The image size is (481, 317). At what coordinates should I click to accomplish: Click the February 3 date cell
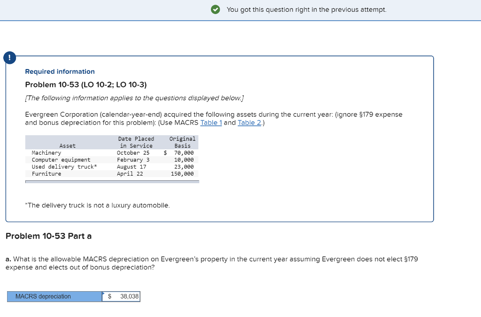click(x=133, y=160)
